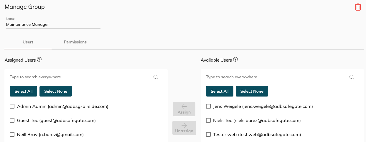The image size is (366, 142).
Task: Tick the Niels Tec checkbox
Action: point(208,120)
